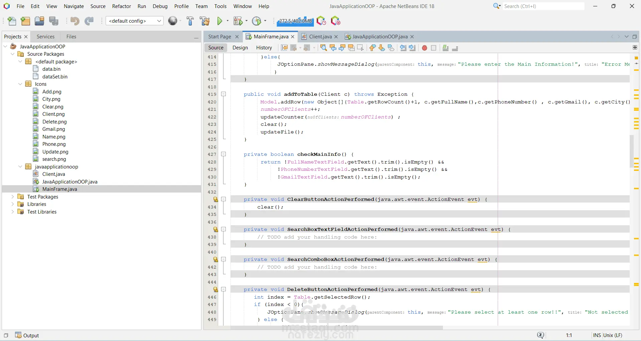
Task: Click the Undo arrow in the toolbar
Action: 74,21
